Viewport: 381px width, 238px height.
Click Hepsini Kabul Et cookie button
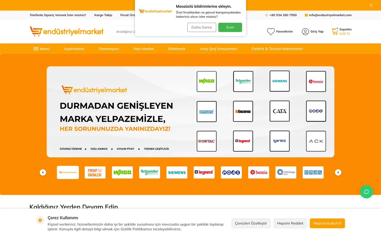tap(327, 223)
